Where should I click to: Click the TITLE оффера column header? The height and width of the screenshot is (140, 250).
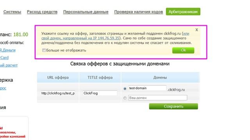100,77
